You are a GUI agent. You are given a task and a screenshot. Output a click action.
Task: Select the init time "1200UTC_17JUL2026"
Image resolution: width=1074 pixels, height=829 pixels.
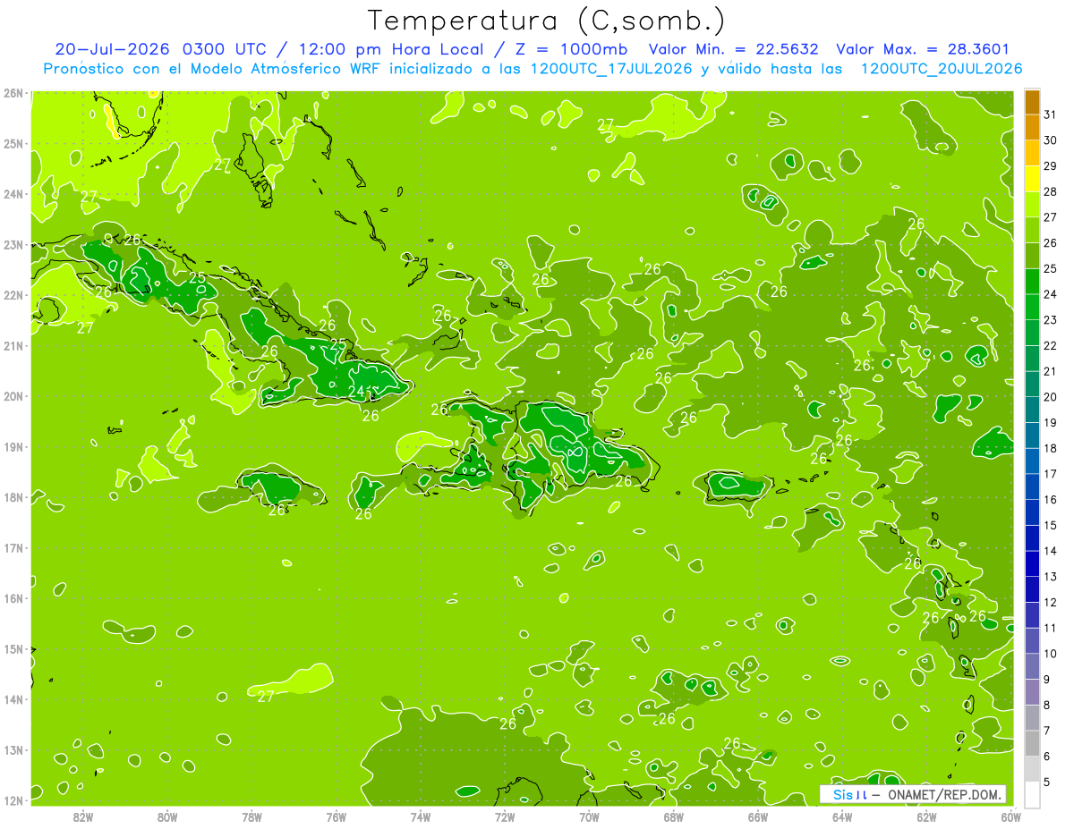611,69
